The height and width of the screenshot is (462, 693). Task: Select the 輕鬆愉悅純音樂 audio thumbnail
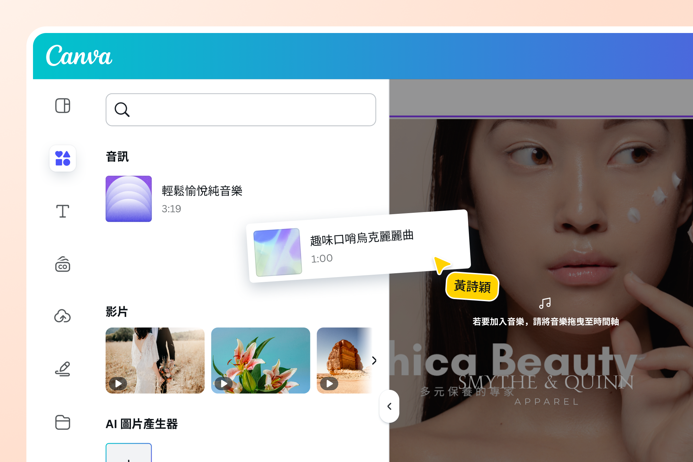point(129,199)
